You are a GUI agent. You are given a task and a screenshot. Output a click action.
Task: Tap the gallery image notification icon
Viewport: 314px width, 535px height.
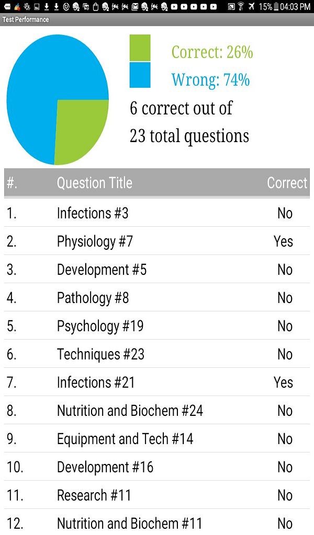37,7
